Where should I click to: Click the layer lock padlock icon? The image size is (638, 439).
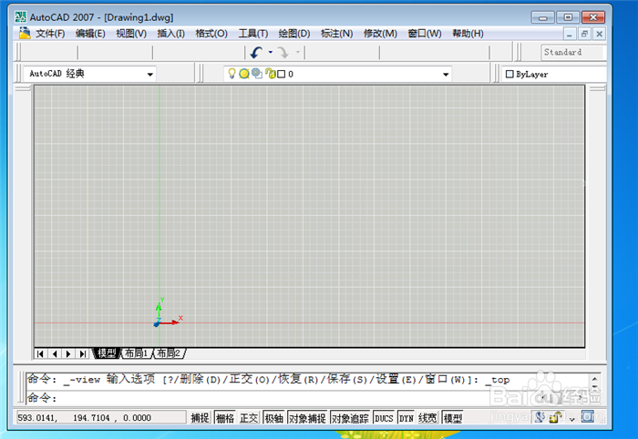(x=270, y=73)
